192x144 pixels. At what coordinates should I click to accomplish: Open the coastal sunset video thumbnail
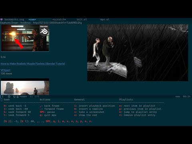click(25, 87)
